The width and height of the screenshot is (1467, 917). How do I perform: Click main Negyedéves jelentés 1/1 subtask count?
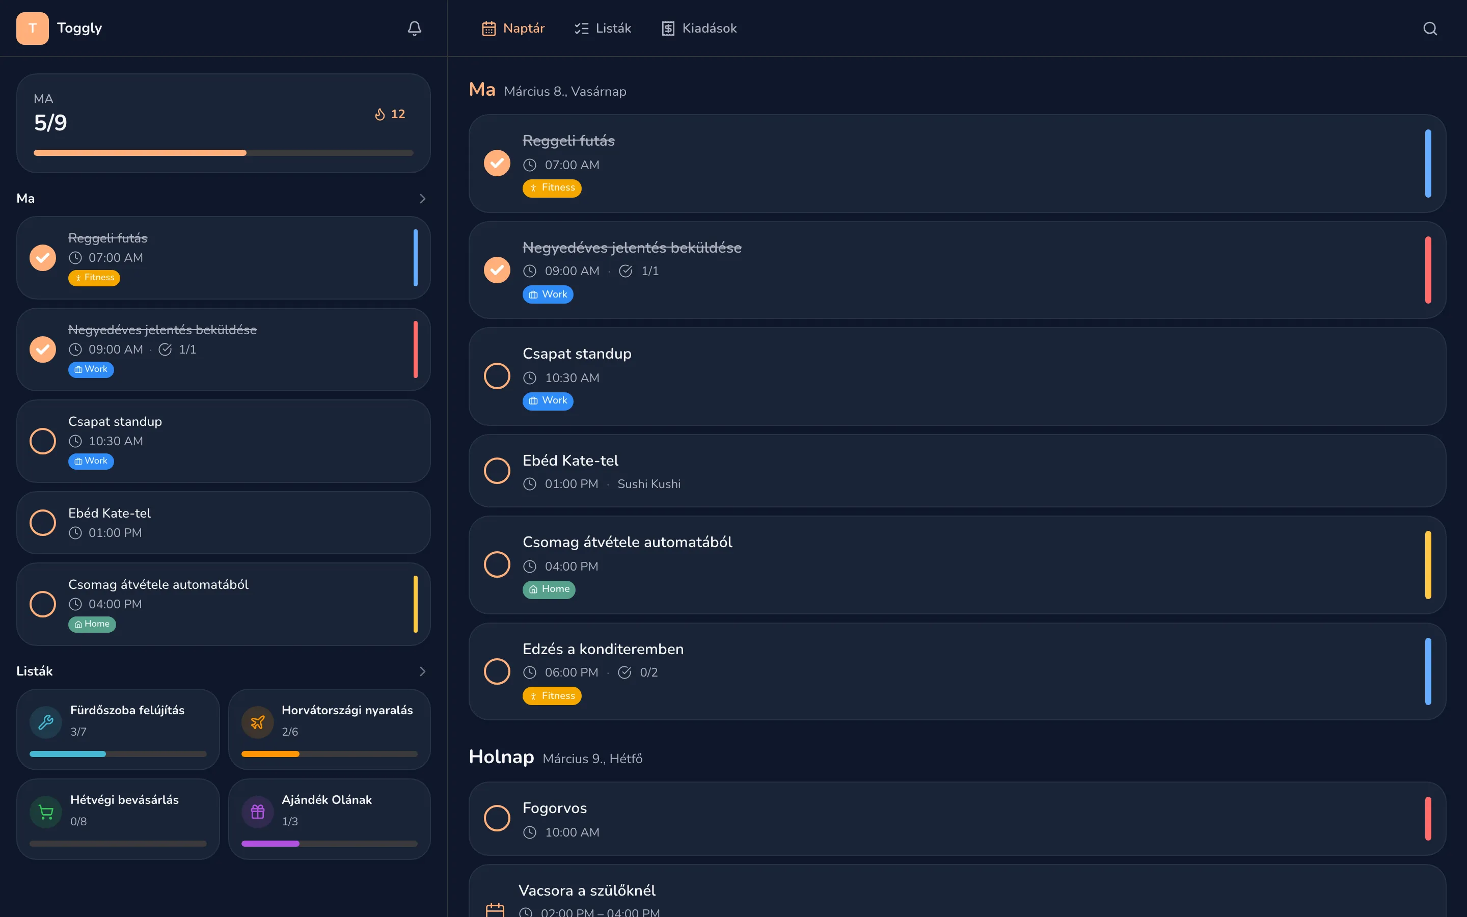click(650, 271)
